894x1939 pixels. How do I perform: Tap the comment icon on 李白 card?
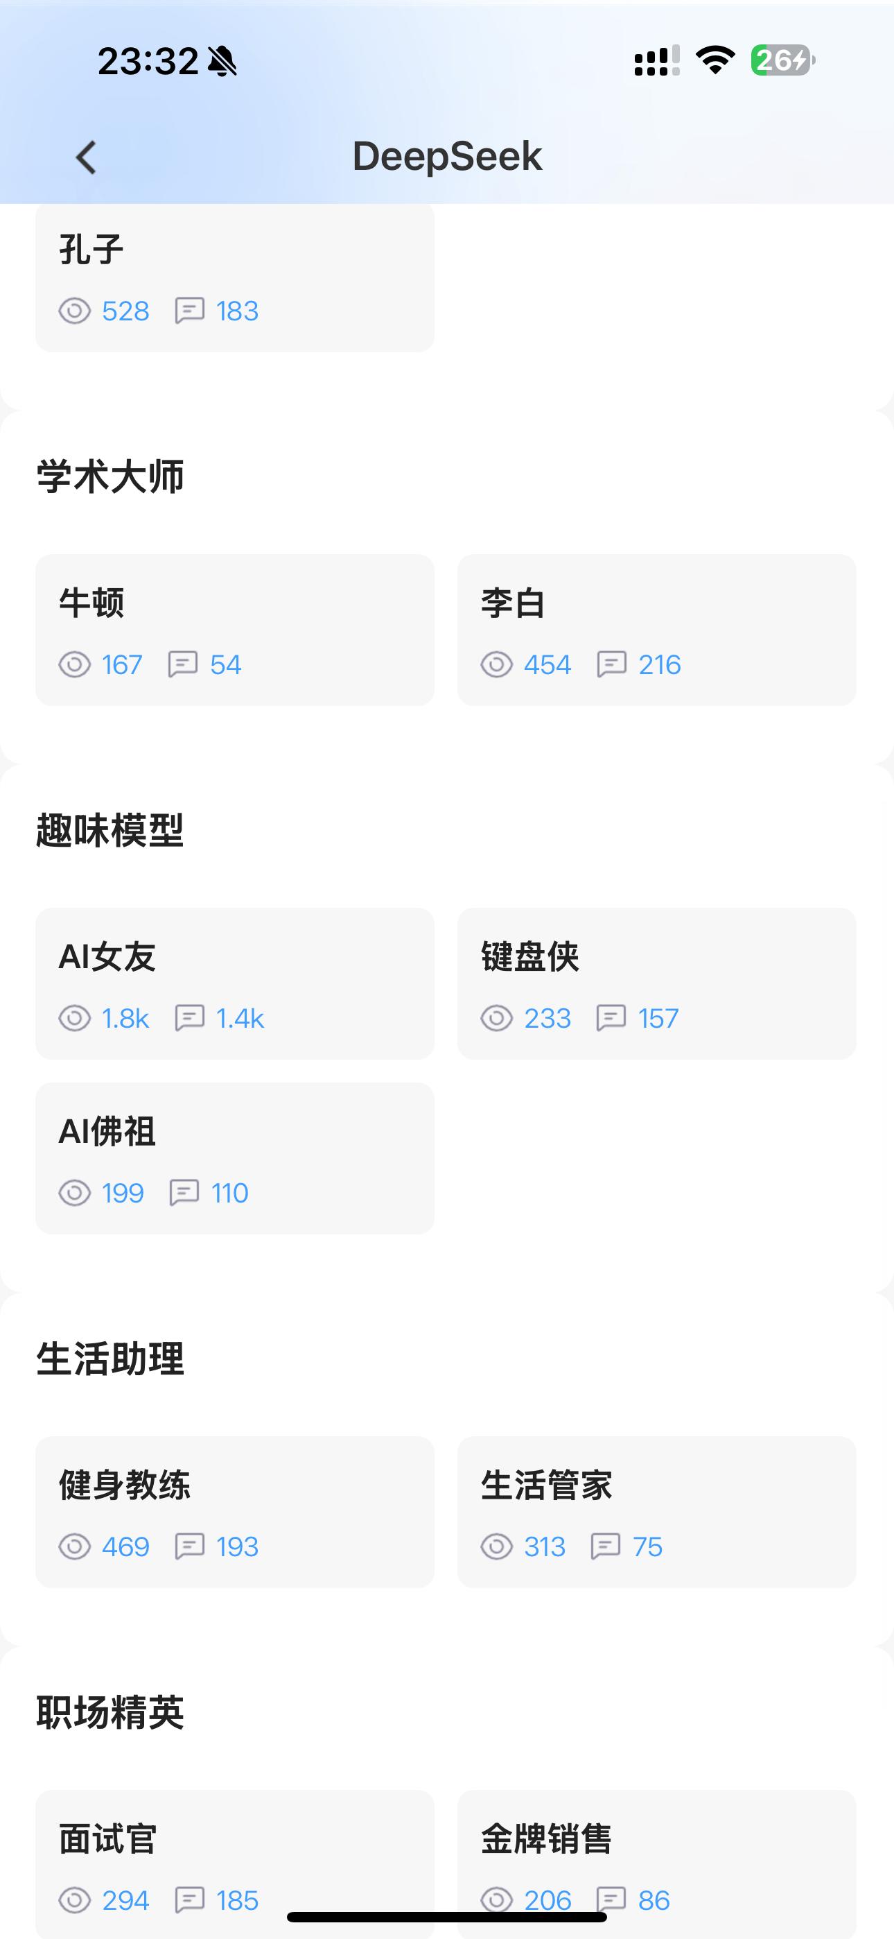(x=611, y=664)
